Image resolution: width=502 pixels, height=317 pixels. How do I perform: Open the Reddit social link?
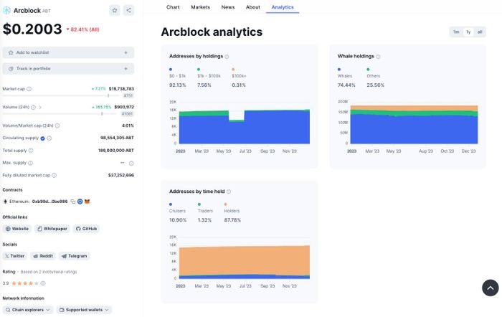(x=43, y=256)
